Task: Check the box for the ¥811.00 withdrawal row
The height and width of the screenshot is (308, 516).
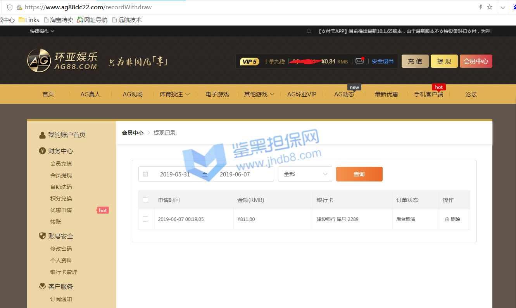Action: [x=145, y=219]
